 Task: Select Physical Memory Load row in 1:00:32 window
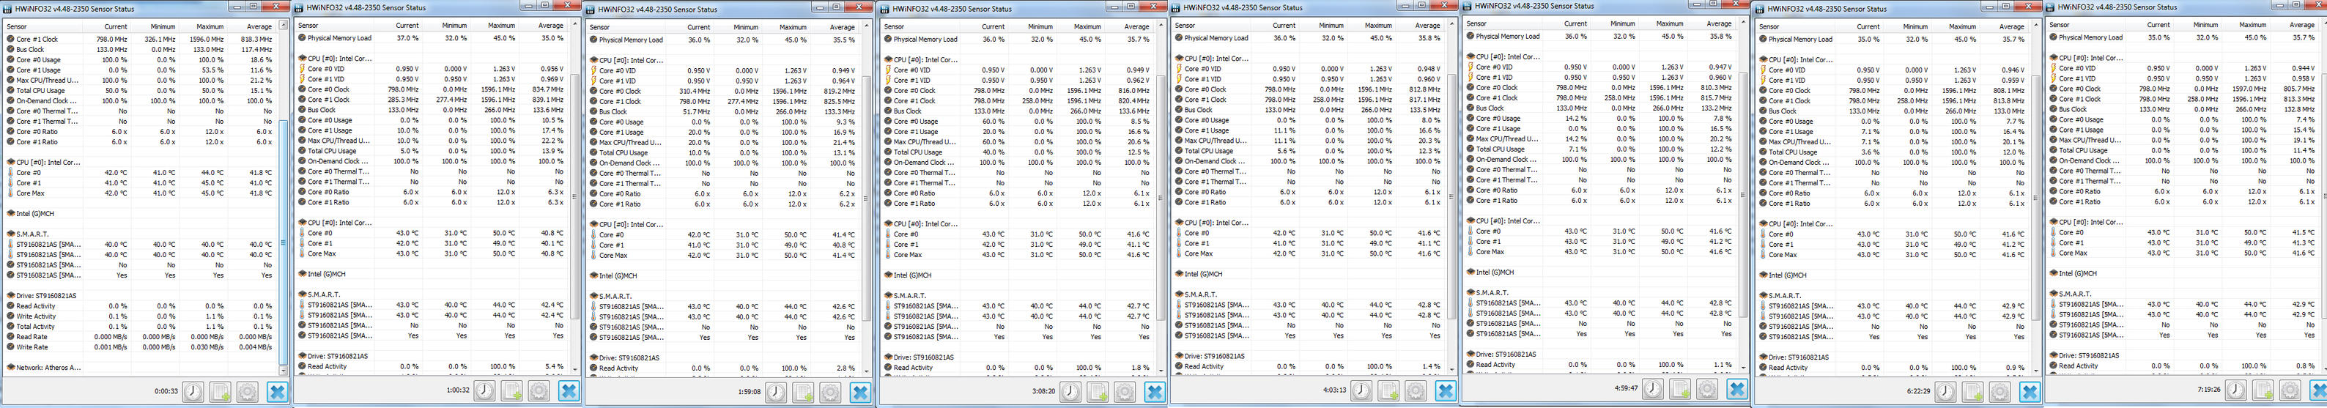pyautogui.click(x=432, y=38)
